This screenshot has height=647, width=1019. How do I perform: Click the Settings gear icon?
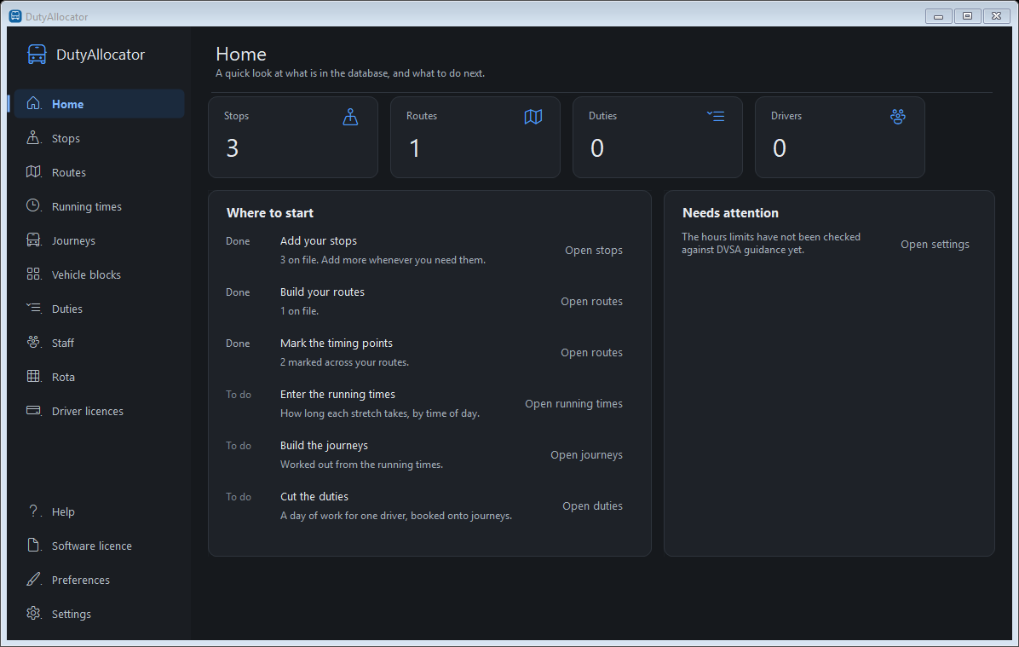click(34, 613)
